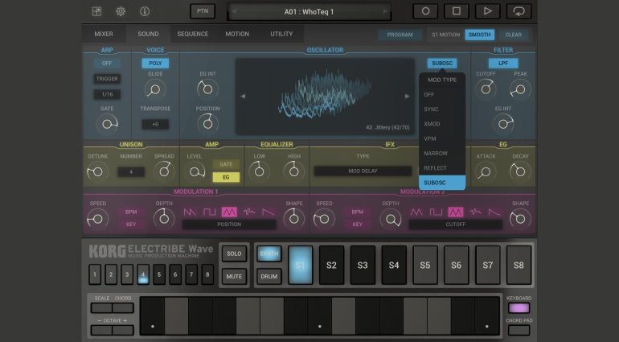Open the Mixer tab
This screenshot has height=342, width=619.
(x=104, y=35)
